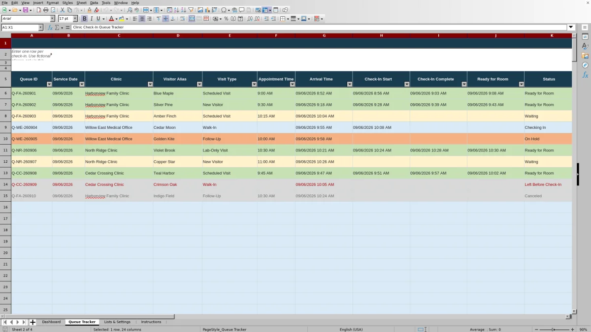The image size is (591, 332).
Task: Open the Clinic column filter dropdown
Action: [150, 84]
